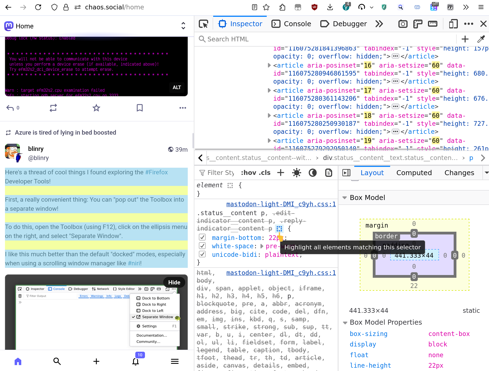Toggle Responsive Design Mode
Image resolution: width=489 pixels, height=371 pixels.
[x=453, y=24]
